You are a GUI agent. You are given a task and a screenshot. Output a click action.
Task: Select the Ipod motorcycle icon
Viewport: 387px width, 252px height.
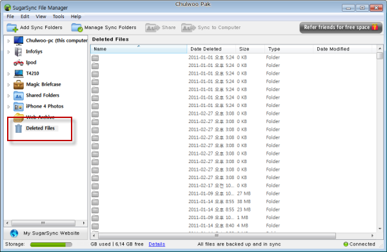point(19,63)
